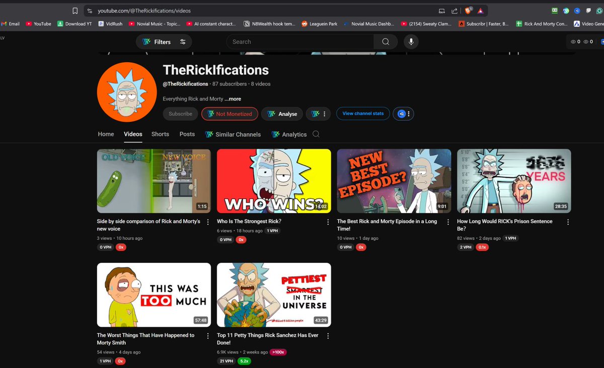Viewport: 604px width, 368px height.
Task: Open the Download YT bookmark
Action: 75,24
